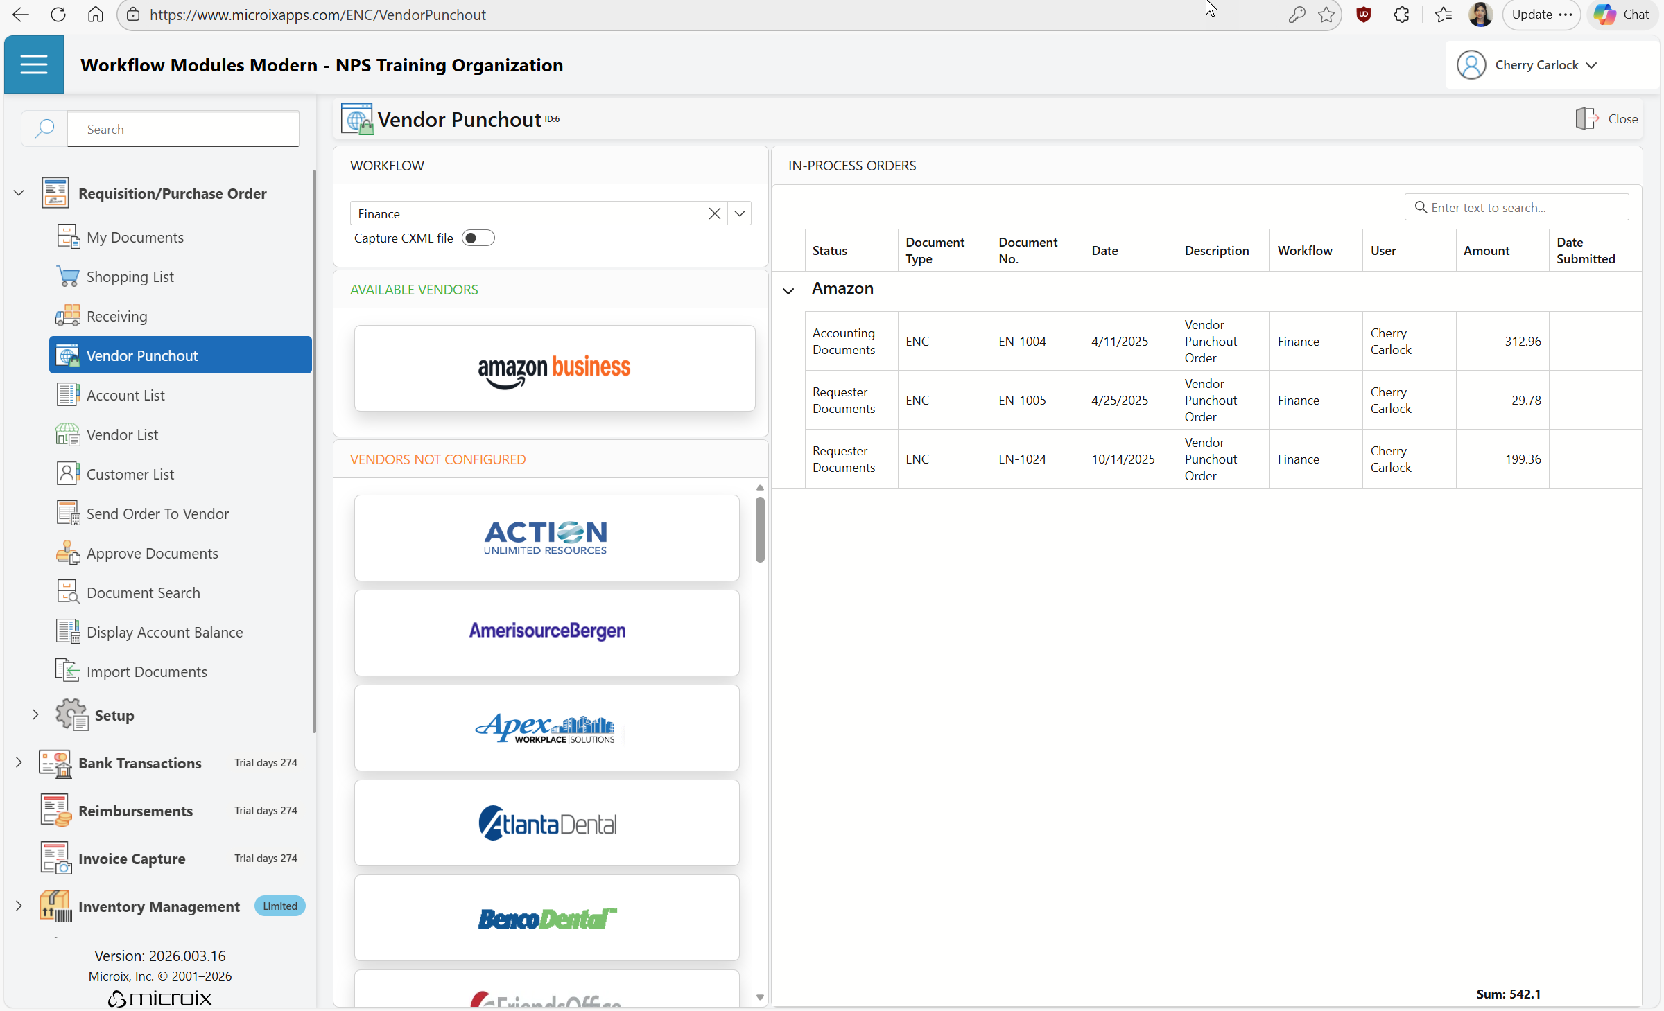Click the hamburger menu icon
This screenshot has height=1011, width=1664.
coord(33,65)
